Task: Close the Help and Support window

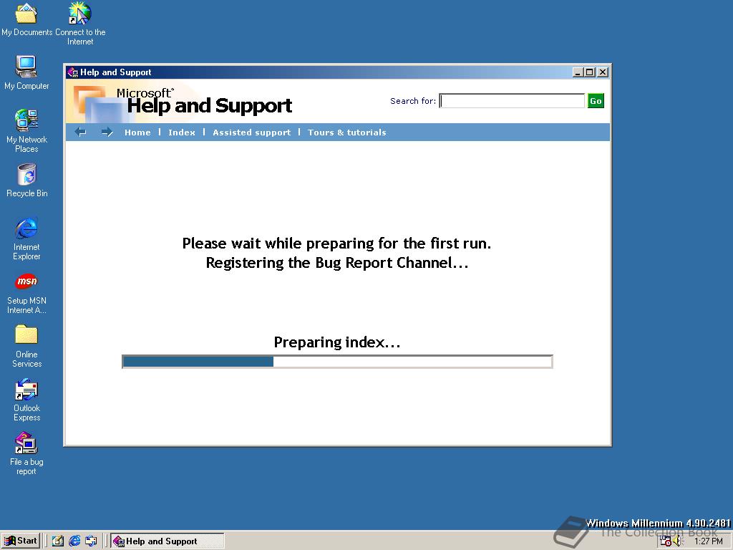Action: pyautogui.click(x=603, y=72)
